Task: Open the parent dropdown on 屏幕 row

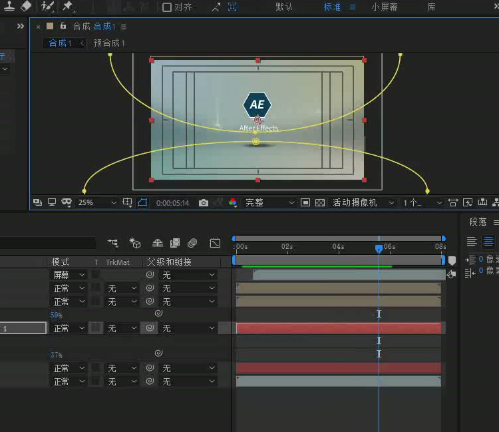Action: pos(188,275)
